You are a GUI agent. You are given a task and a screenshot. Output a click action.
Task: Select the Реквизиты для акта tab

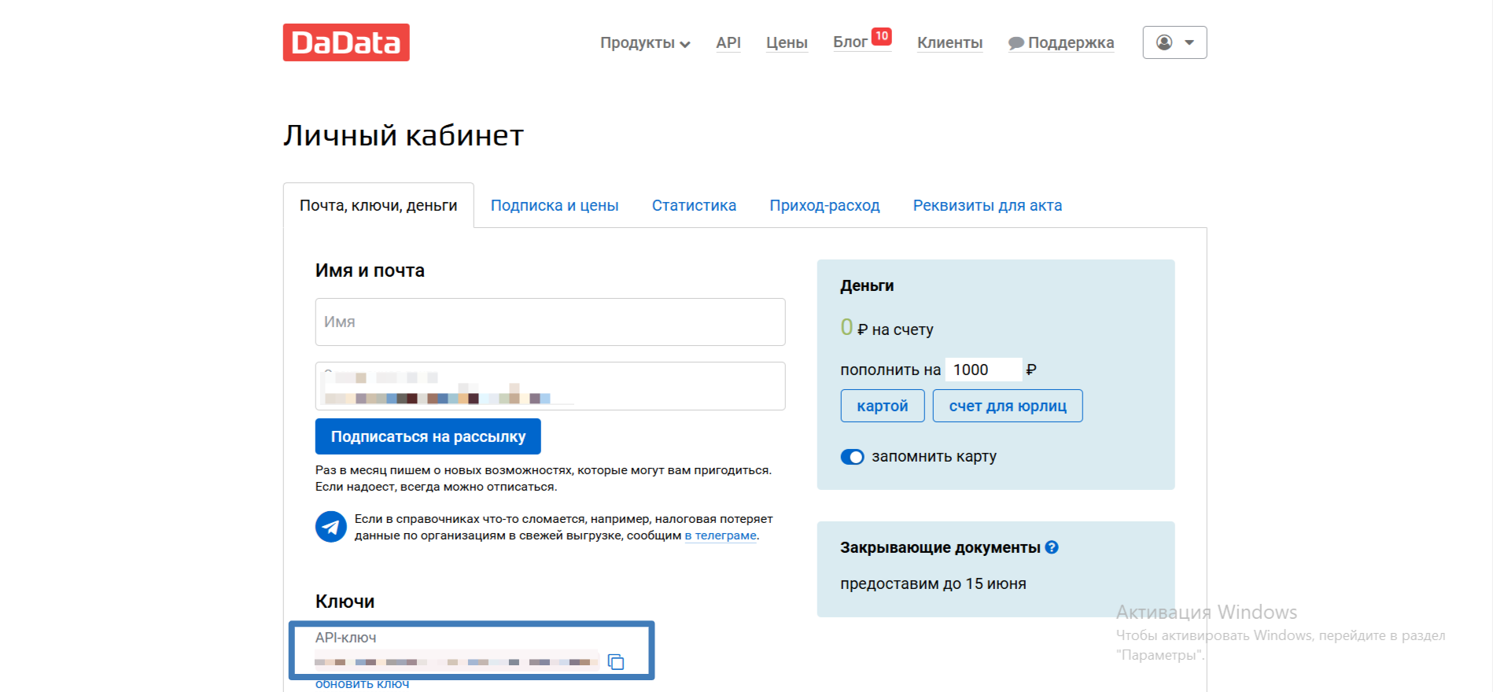(x=987, y=206)
